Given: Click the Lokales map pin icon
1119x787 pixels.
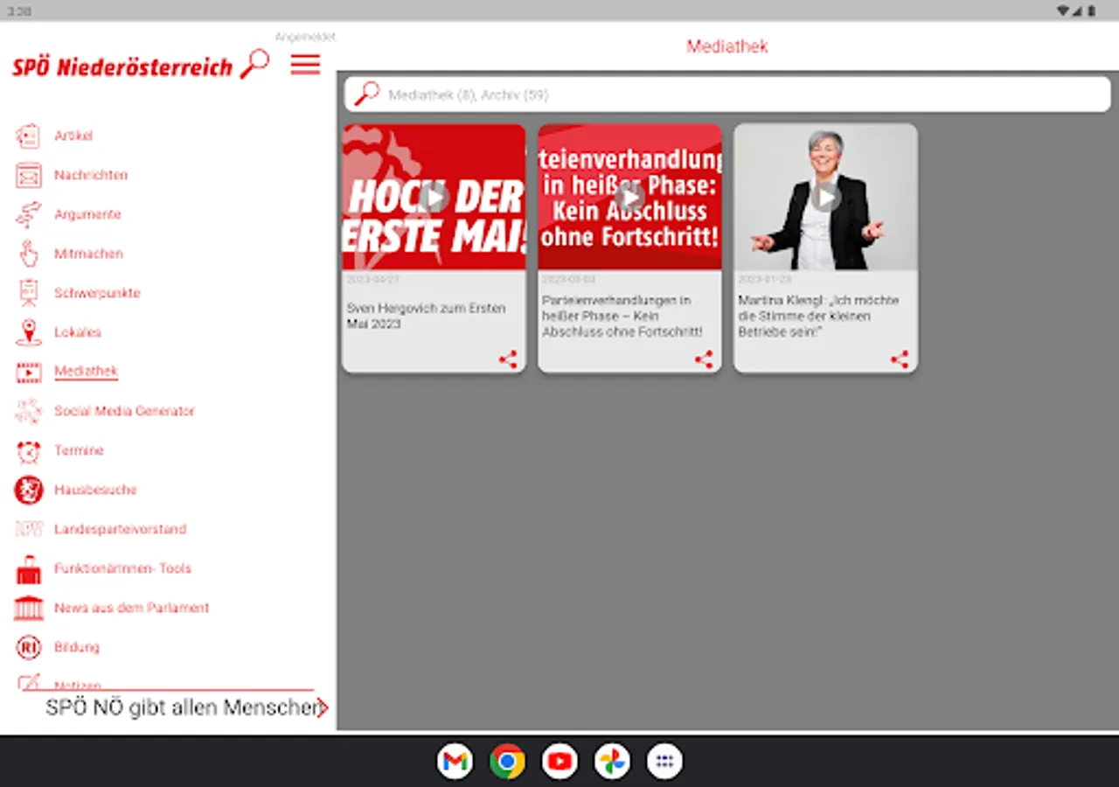Looking at the screenshot, I should pyautogui.click(x=28, y=332).
